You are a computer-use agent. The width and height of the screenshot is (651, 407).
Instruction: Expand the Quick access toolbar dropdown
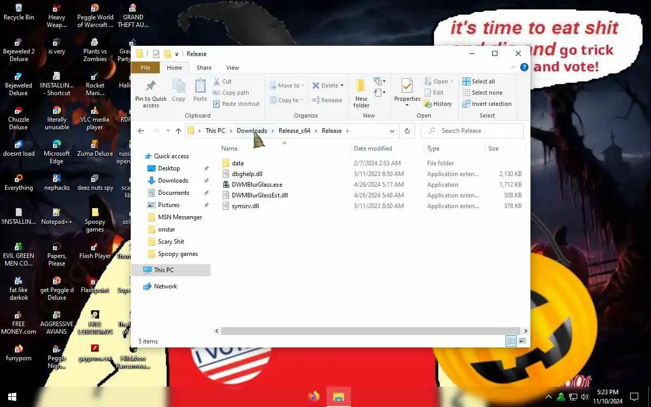(176, 54)
